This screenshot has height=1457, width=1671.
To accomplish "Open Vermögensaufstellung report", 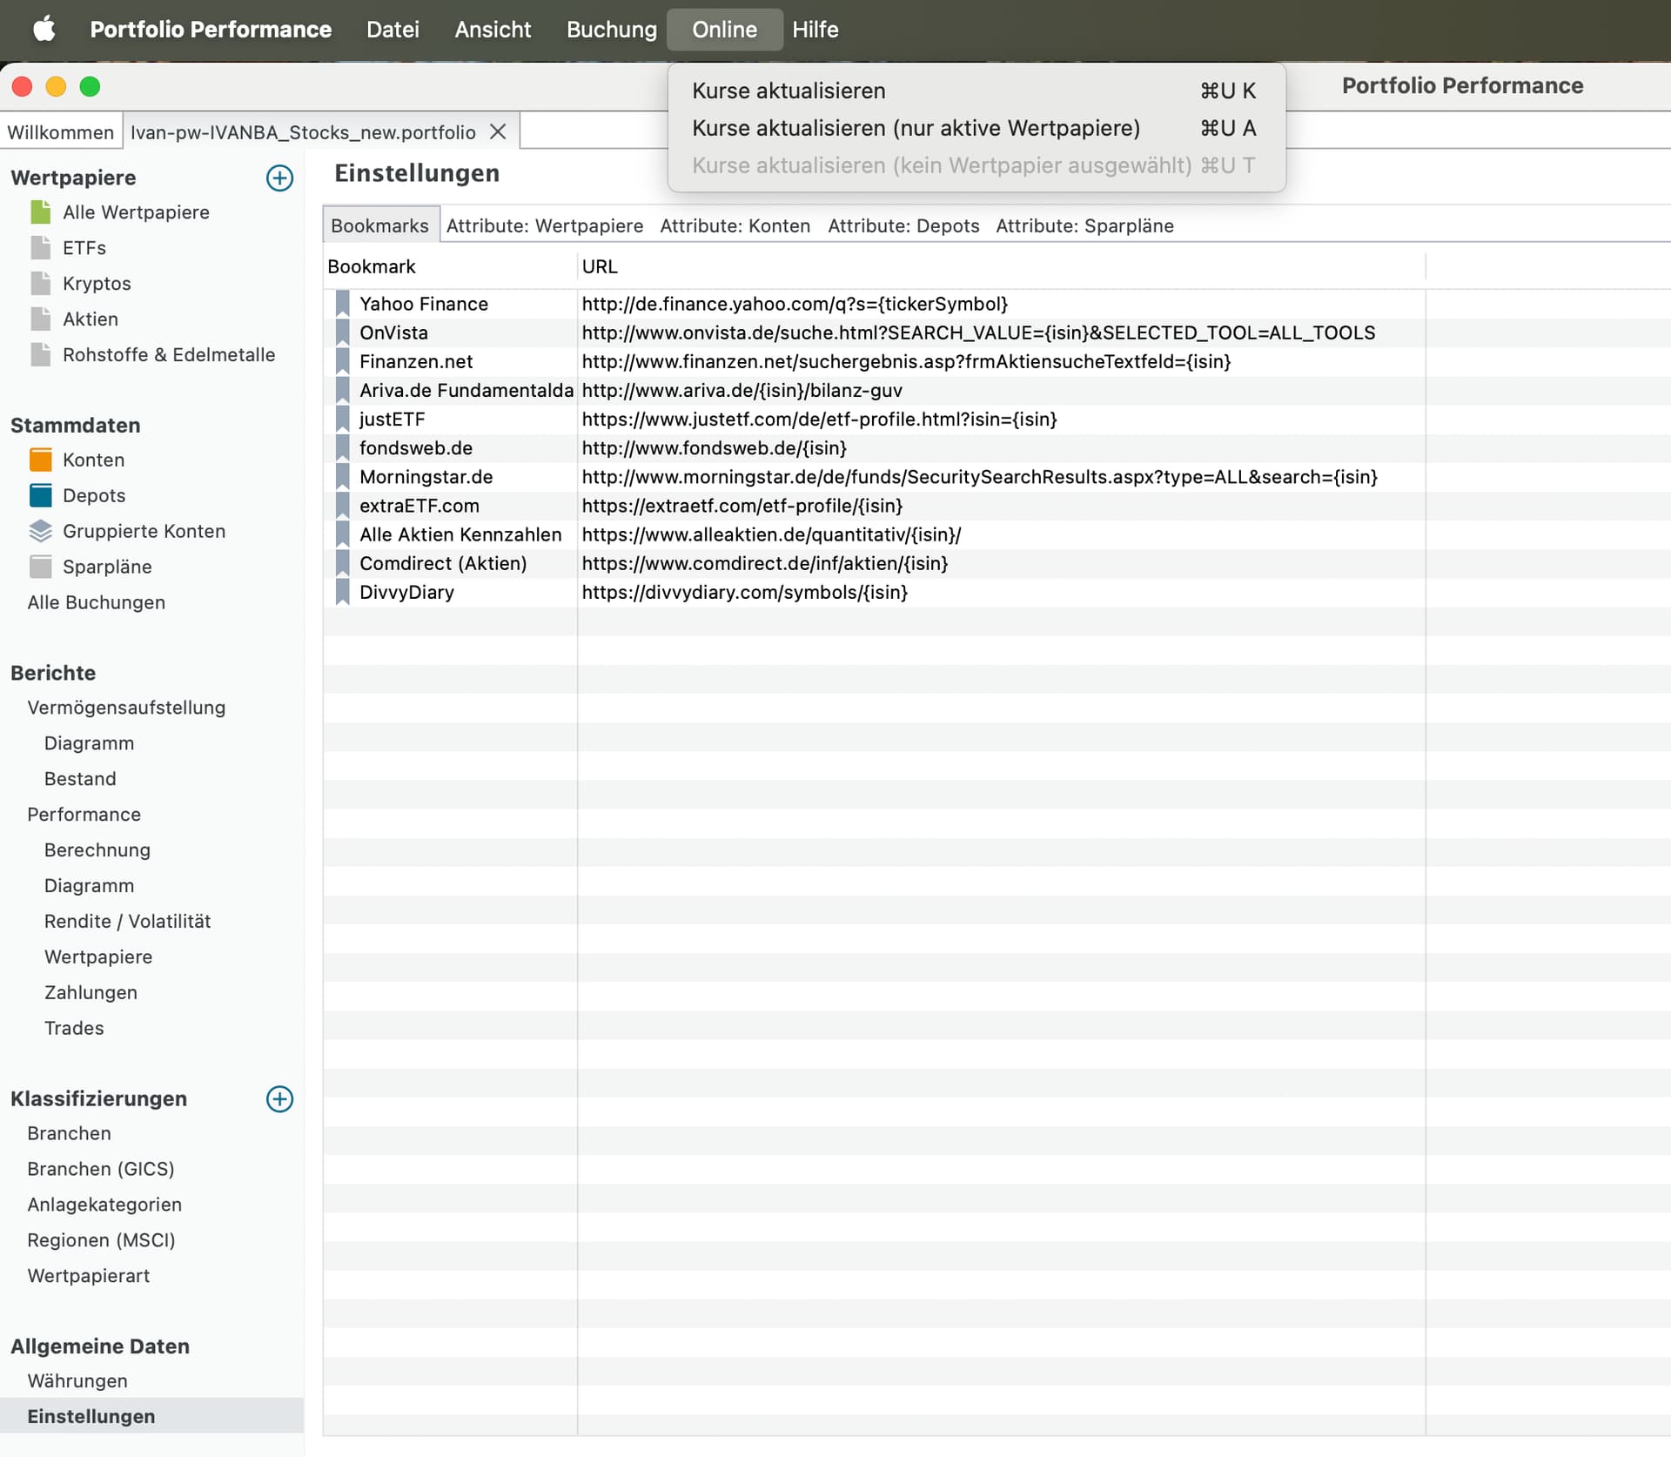I will 126,708.
